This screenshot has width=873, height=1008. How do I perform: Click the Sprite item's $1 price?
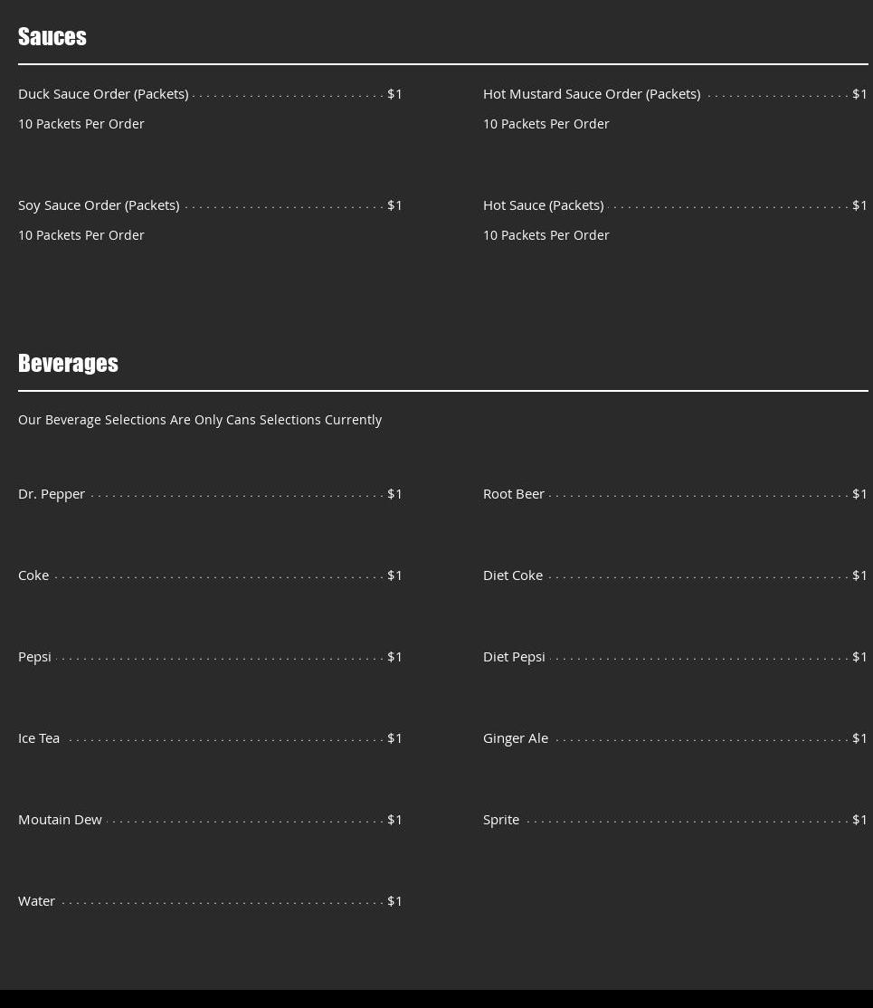pyautogui.click(x=859, y=820)
